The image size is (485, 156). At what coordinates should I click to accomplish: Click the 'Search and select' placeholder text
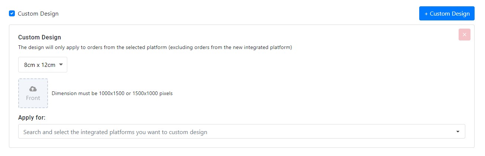tap(115, 132)
